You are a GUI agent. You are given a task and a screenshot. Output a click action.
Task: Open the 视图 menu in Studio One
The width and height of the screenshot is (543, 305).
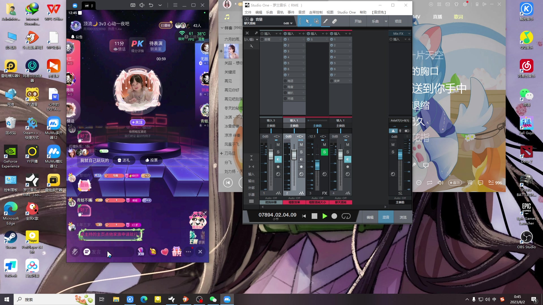330,12
